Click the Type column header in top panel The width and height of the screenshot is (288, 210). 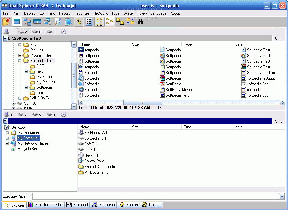[x=188, y=44]
